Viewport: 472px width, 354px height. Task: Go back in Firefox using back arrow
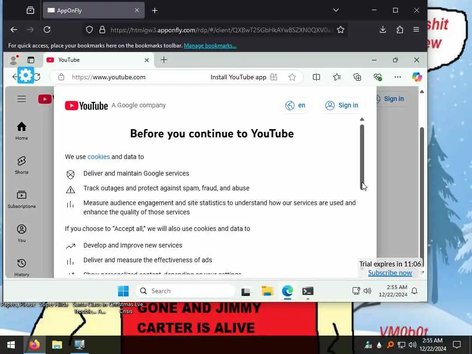click(x=14, y=29)
